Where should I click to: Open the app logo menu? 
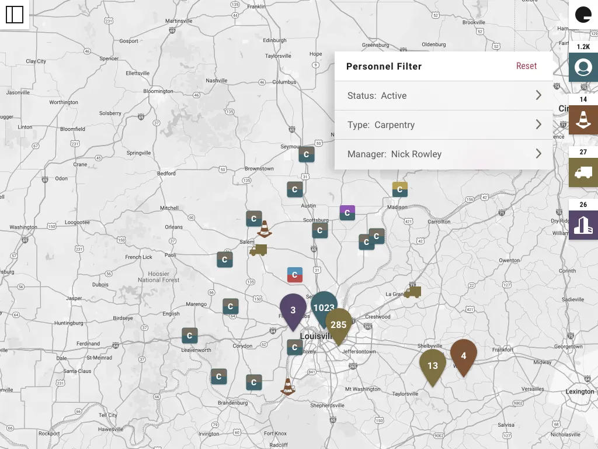point(583,15)
